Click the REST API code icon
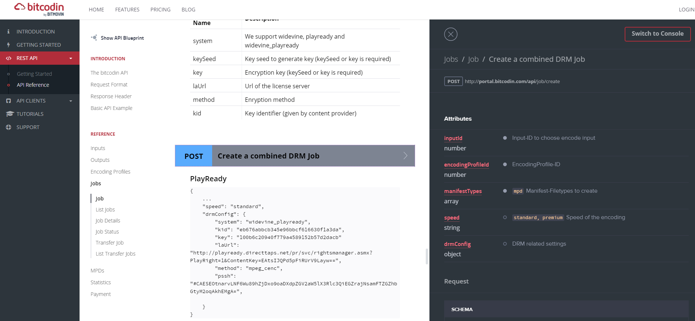 8,58
